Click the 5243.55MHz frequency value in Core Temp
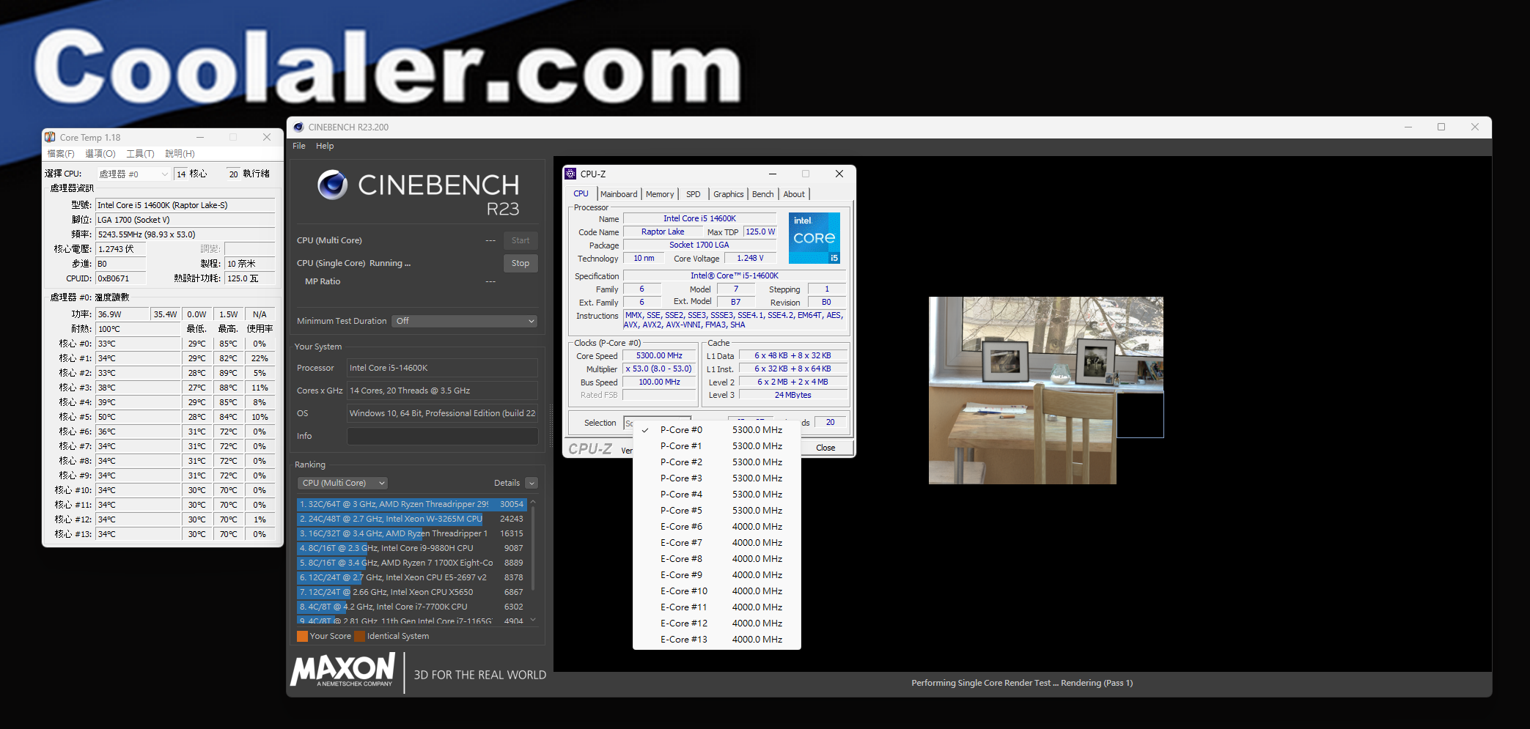The width and height of the screenshot is (1530, 729). coord(185,234)
